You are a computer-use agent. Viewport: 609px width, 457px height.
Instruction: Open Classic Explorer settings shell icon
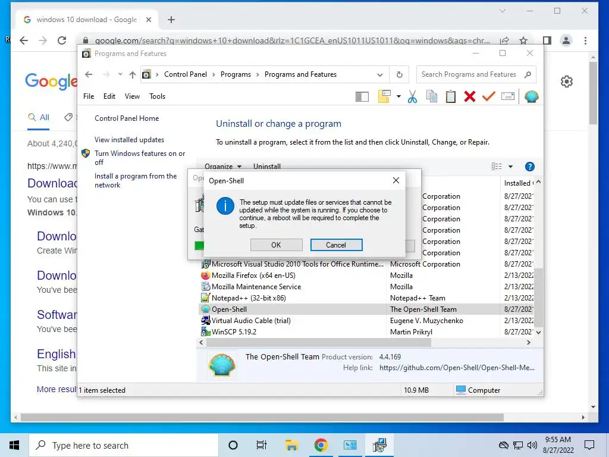531,96
